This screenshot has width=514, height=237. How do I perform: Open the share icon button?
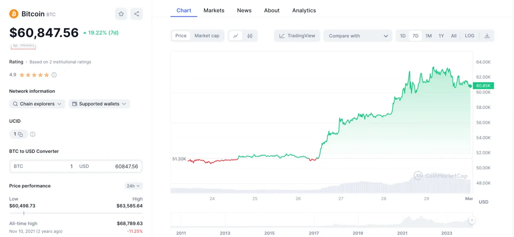pos(137,14)
